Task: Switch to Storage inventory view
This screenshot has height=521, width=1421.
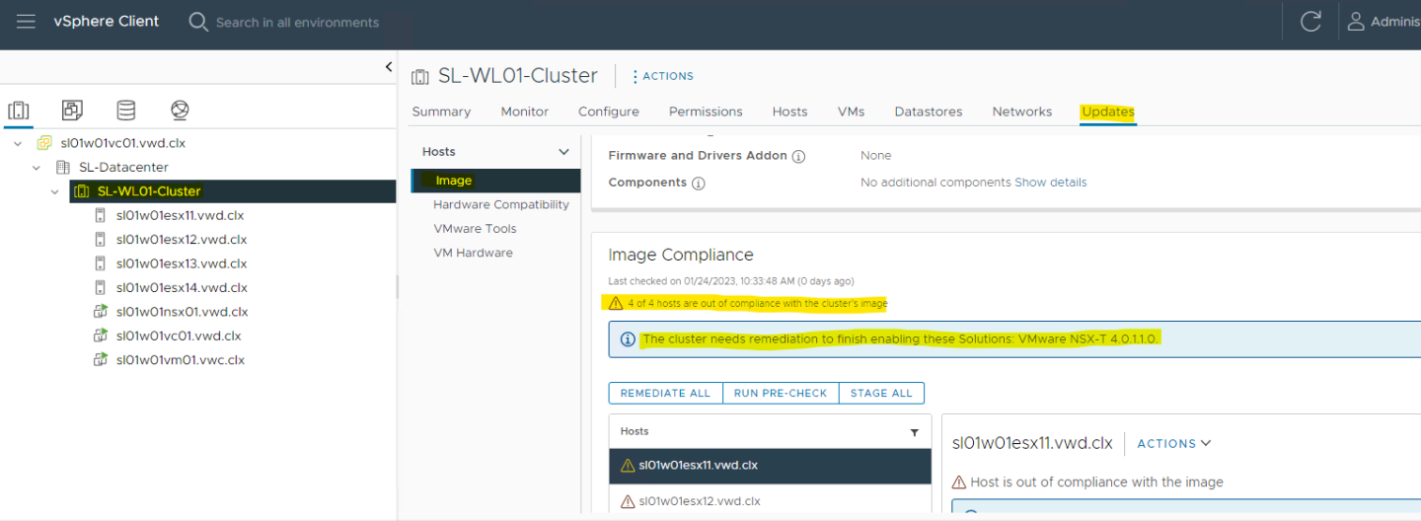Action: click(x=125, y=110)
